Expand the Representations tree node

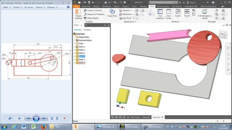74,40
